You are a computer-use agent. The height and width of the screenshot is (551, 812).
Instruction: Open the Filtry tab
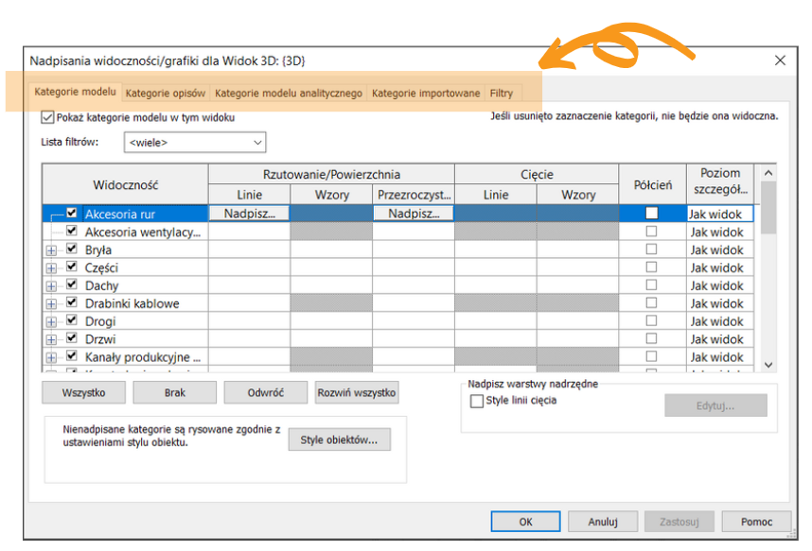click(501, 94)
